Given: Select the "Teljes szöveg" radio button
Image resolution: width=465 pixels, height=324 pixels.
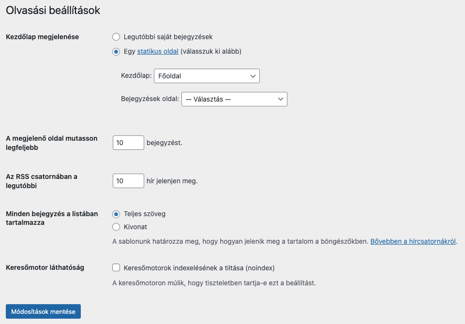Looking at the screenshot, I should pyautogui.click(x=116, y=214).
